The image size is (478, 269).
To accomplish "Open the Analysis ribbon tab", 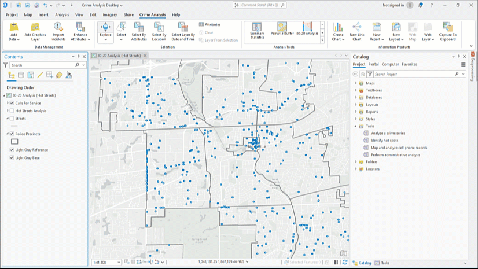I will pyautogui.click(x=62, y=14).
